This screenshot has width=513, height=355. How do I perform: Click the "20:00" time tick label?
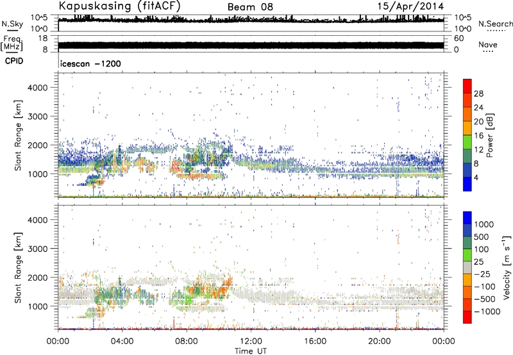[379, 342]
